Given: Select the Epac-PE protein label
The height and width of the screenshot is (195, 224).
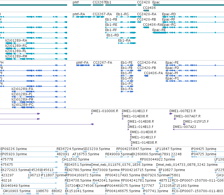Looking at the screenshot, I should (172, 63).
